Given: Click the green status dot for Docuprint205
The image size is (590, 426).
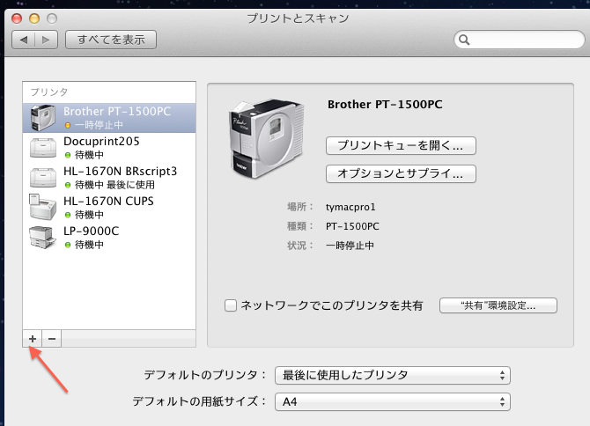Looking at the screenshot, I should click(x=68, y=155).
